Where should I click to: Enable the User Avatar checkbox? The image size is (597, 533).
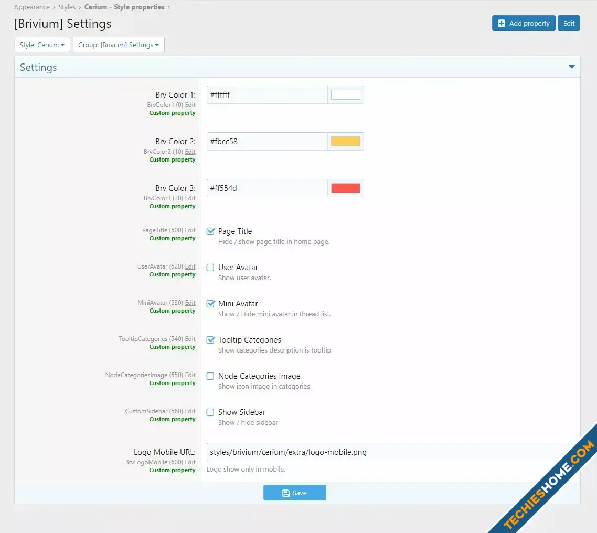click(210, 267)
